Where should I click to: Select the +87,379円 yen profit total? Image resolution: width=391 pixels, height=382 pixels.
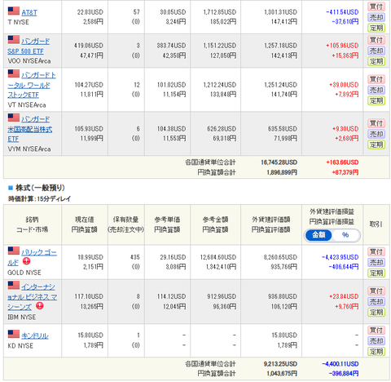345,172
